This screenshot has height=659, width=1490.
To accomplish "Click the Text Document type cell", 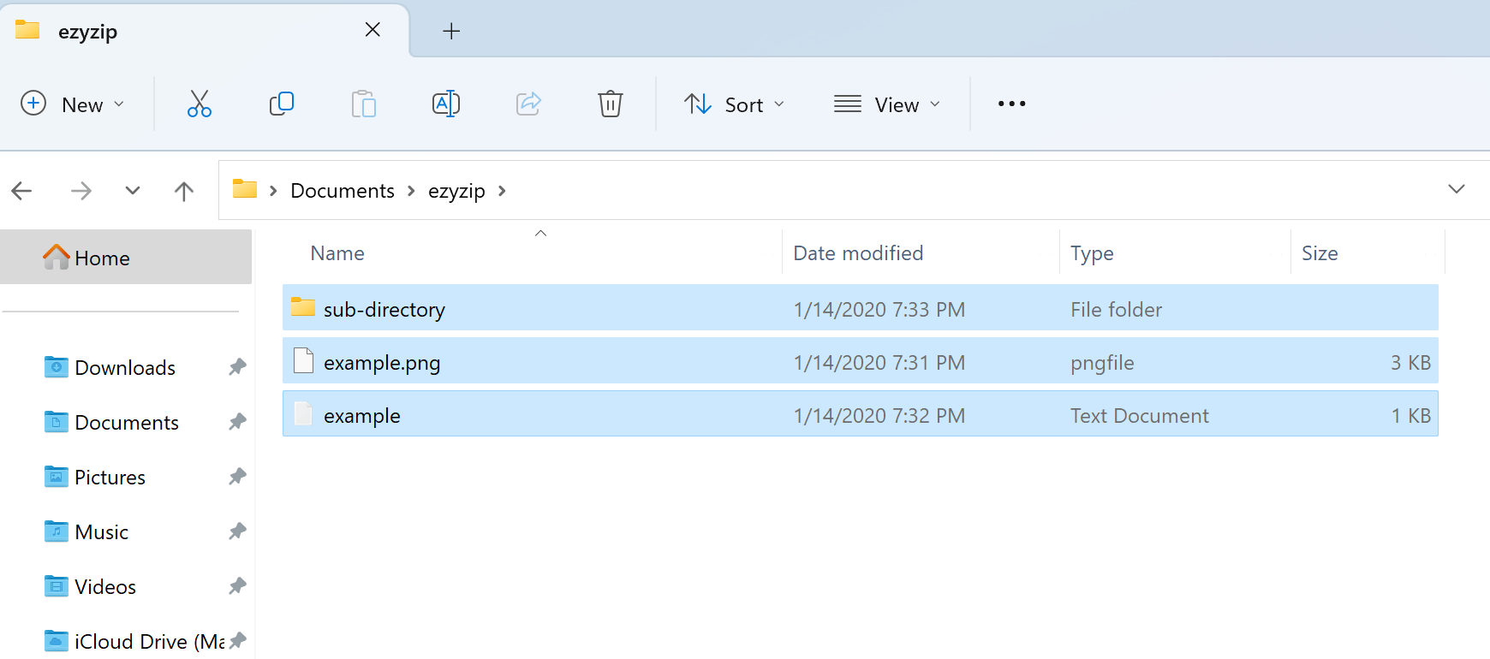I will click(x=1139, y=416).
